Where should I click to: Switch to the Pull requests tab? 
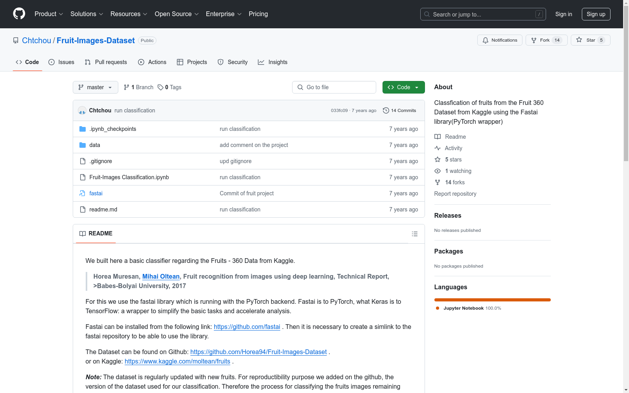click(x=106, y=62)
